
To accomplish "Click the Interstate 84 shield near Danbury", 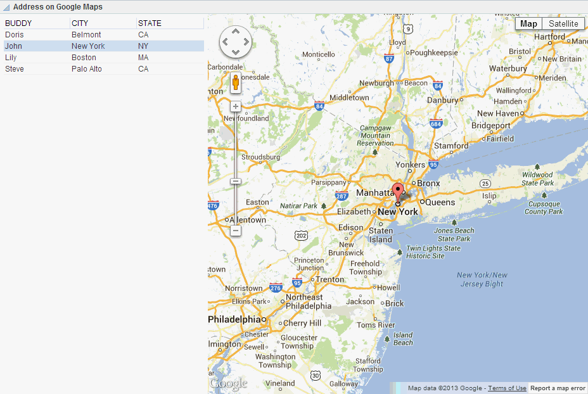I will (x=438, y=86).
